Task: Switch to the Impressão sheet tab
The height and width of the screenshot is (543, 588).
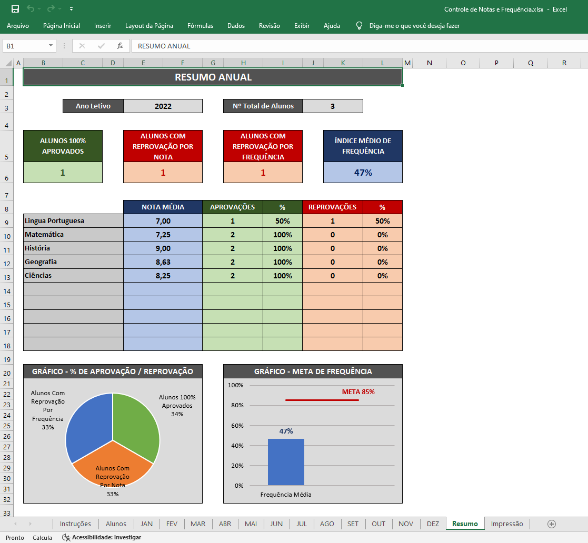Action: pos(506,524)
